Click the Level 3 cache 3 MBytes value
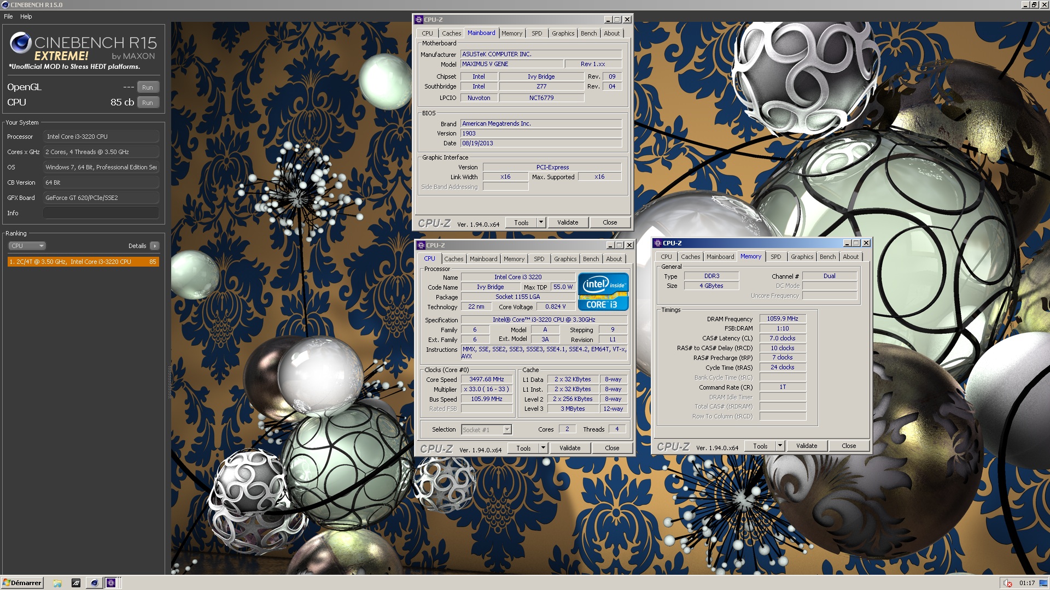The width and height of the screenshot is (1050, 590). tap(572, 409)
